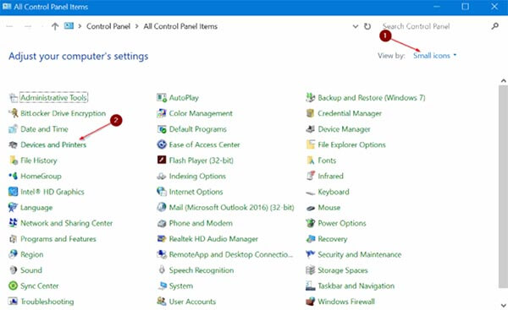
Task: Click the Device Manager icon
Action: tap(311, 129)
